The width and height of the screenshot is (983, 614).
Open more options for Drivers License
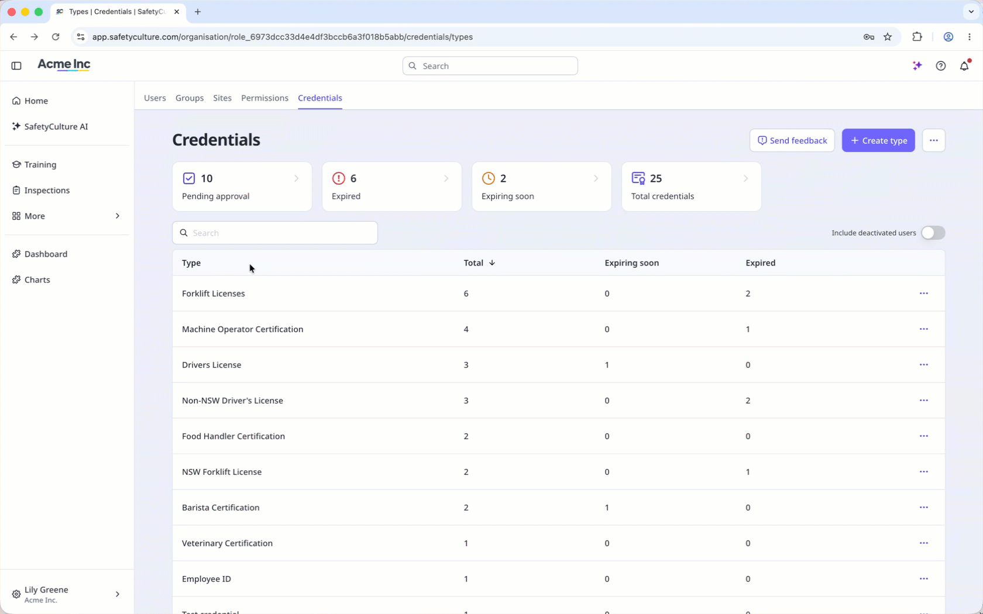[x=924, y=365]
